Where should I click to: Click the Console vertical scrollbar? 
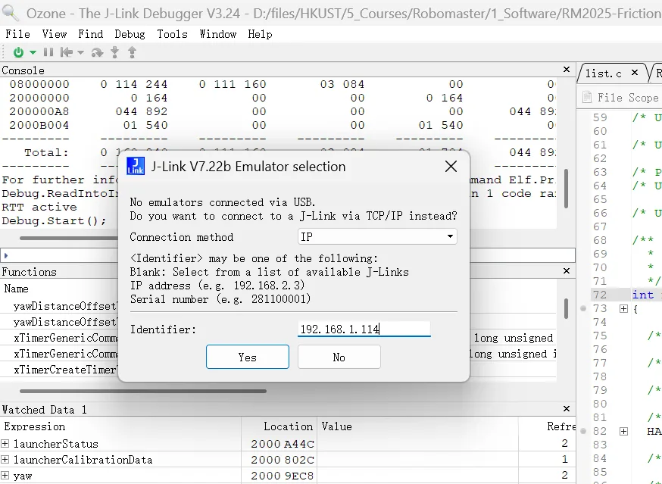566,189
